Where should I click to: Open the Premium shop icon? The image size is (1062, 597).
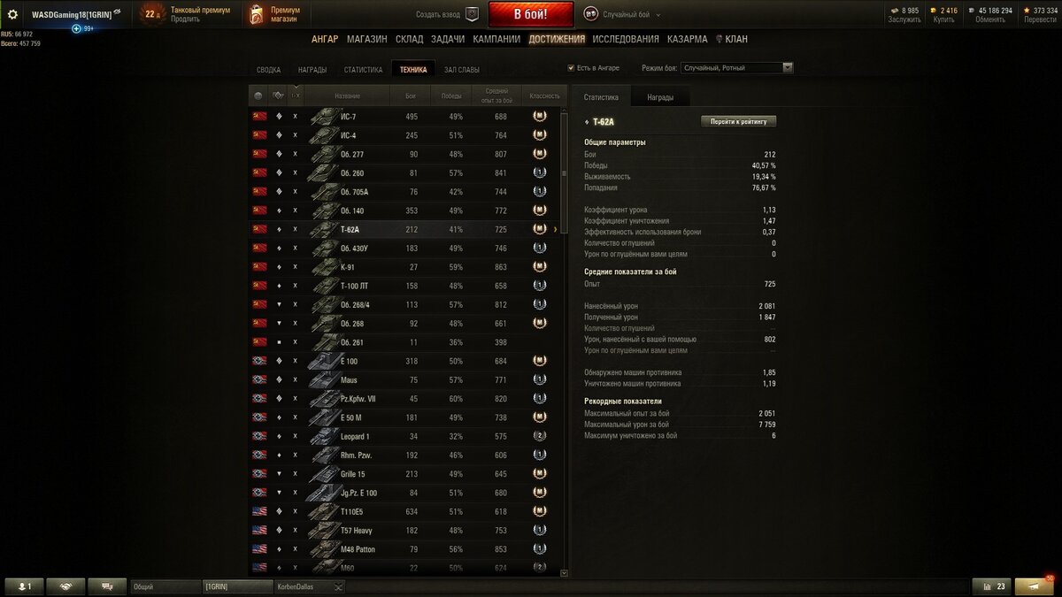pos(256,14)
